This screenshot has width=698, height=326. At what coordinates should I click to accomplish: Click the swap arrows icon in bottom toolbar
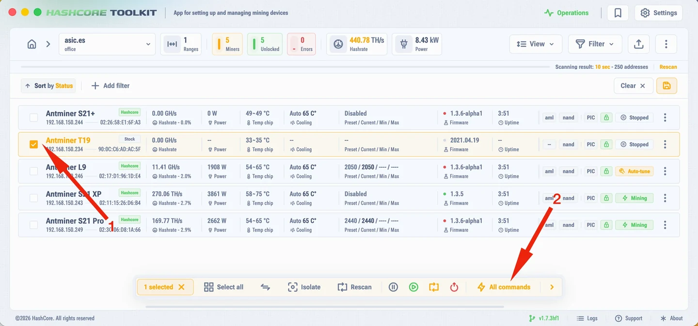click(265, 287)
